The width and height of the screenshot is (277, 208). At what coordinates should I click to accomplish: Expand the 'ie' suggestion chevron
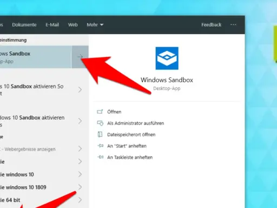tap(80, 161)
